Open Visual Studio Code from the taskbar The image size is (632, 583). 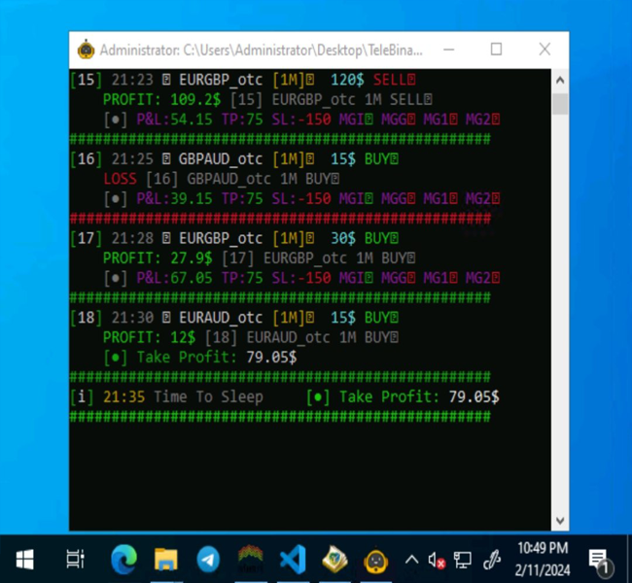pos(293,559)
